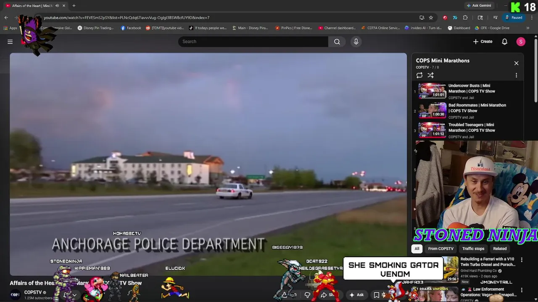Click the Bad Roommates video thumbnail

point(432,110)
